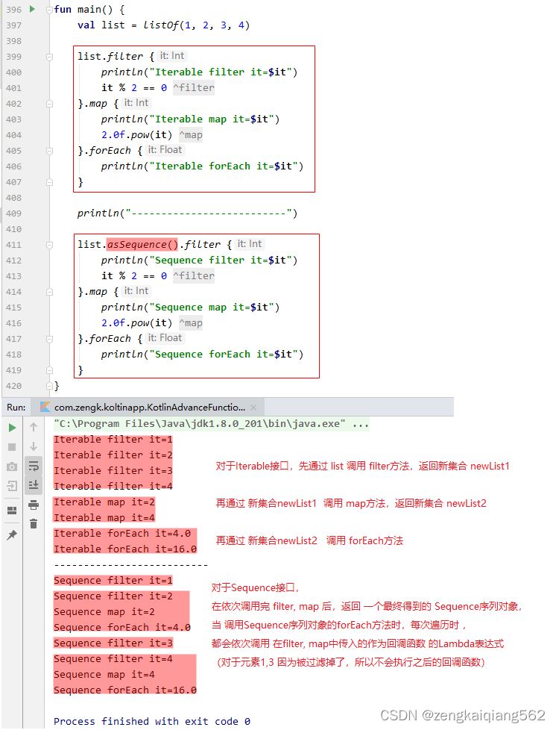
Task: Click the highlighted asSequence() call
Action: 142,244
